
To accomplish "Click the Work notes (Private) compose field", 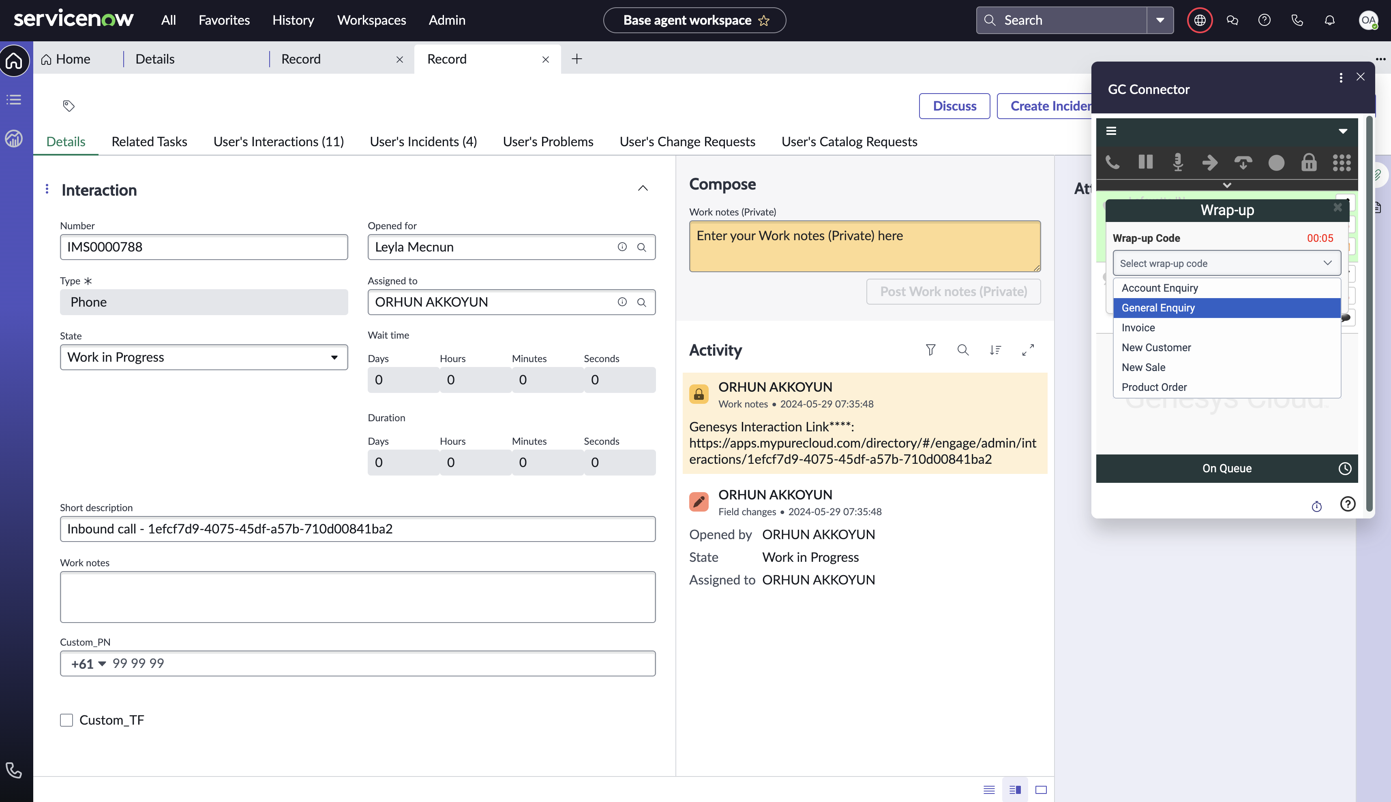I will [864, 246].
